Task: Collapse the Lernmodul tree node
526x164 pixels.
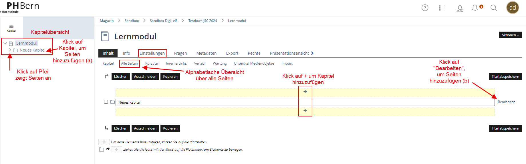Action: point(5,43)
